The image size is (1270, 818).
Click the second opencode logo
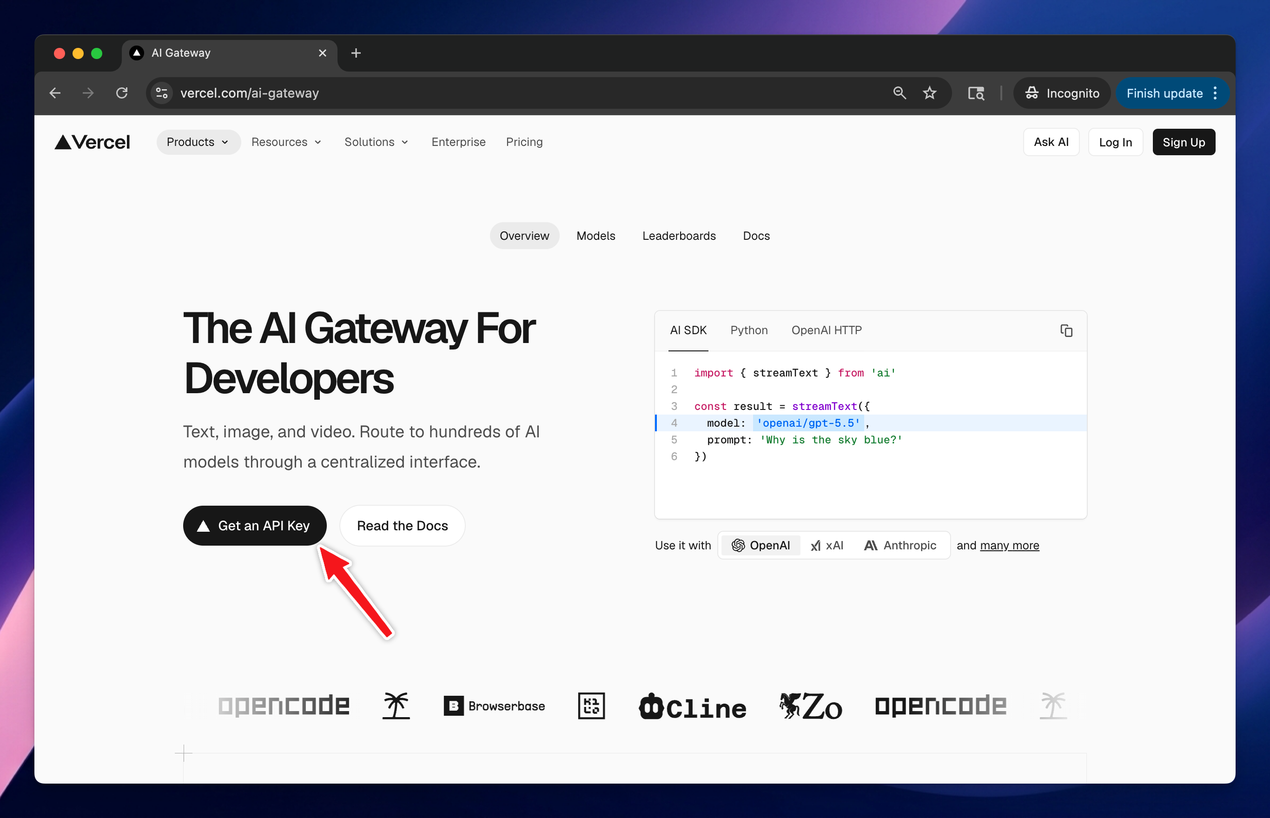[x=941, y=706]
